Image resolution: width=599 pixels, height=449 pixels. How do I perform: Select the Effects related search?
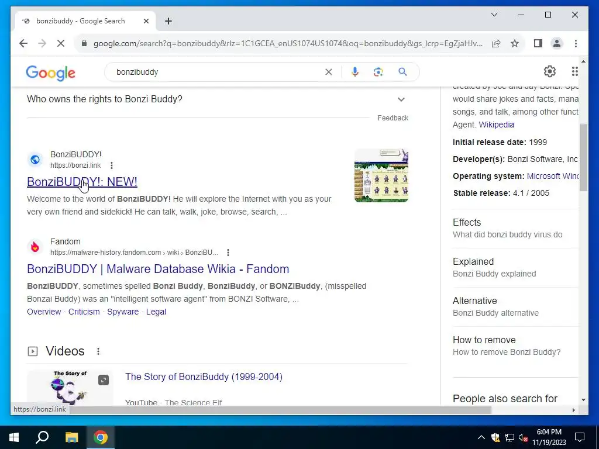tap(515, 228)
